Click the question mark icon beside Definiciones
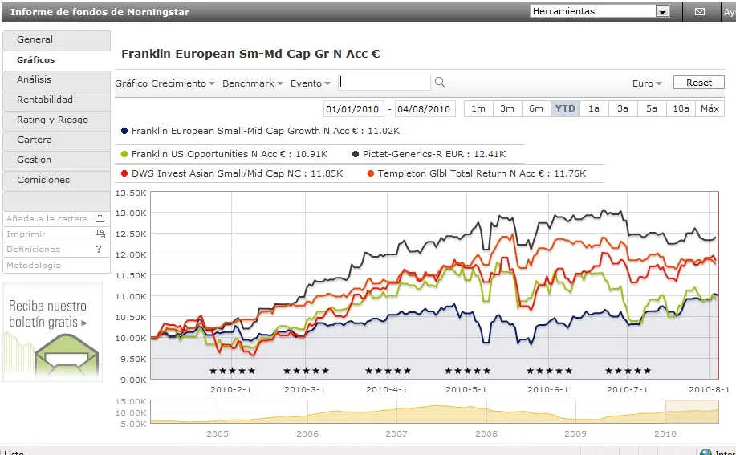The height and width of the screenshot is (455, 736). coord(99,250)
